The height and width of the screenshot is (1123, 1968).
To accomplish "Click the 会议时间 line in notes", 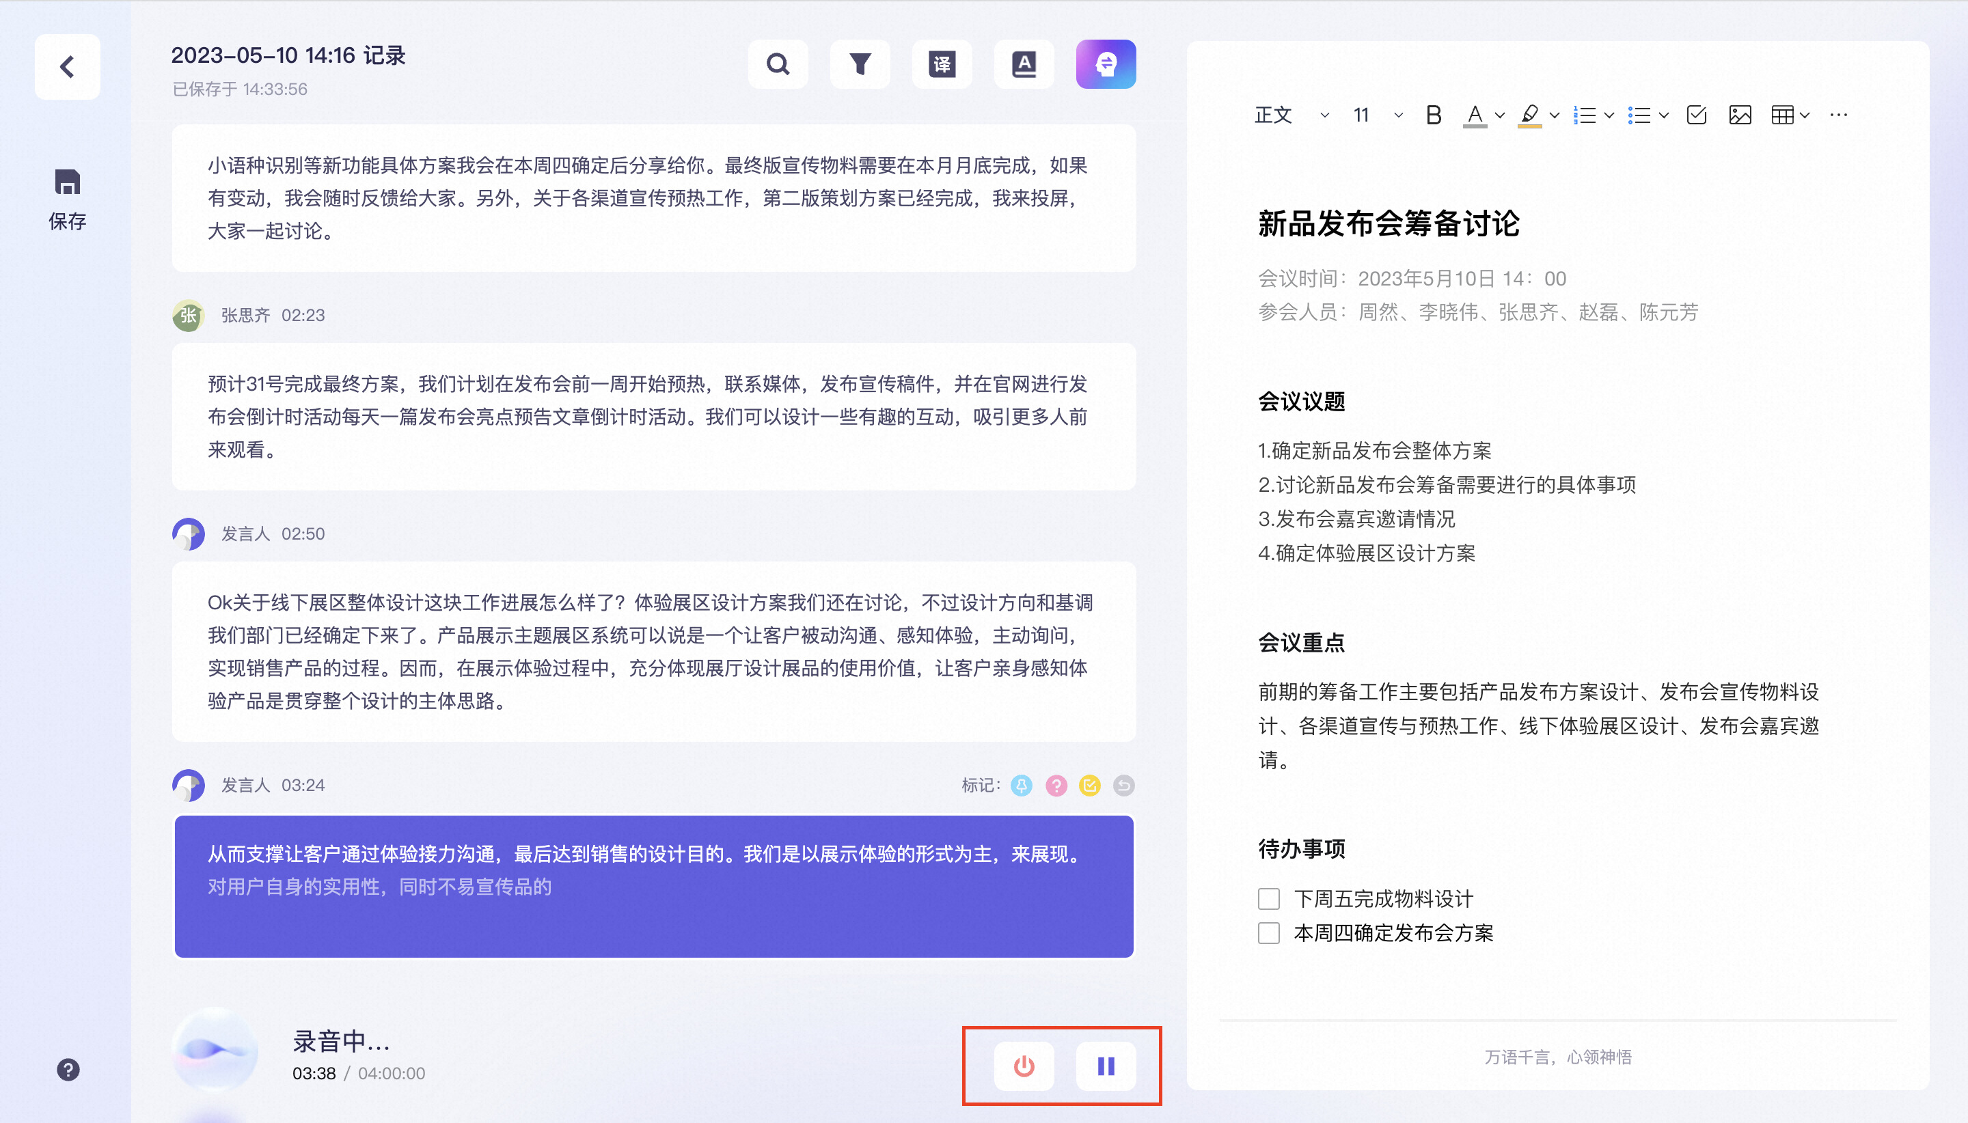I will 1412,279.
